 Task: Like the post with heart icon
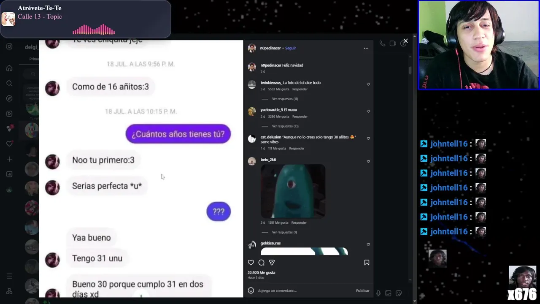point(251,263)
